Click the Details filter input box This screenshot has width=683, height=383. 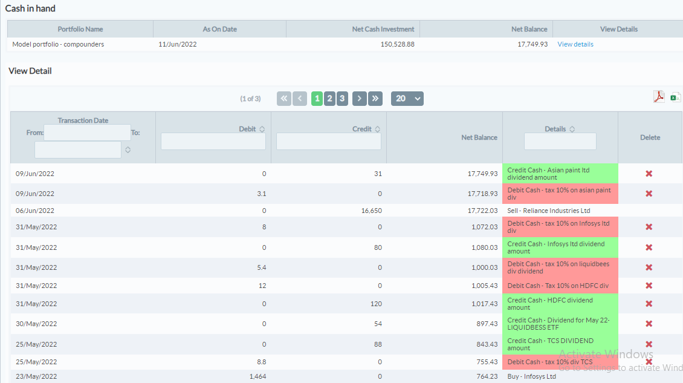pyautogui.click(x=559, y=140)
